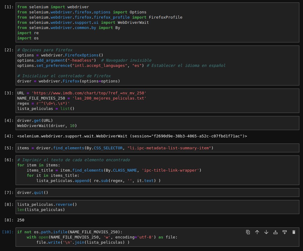Select cell via the [6]: prompt
The height and width of the screenshot is (251, 303).
[x=9, y=160]
